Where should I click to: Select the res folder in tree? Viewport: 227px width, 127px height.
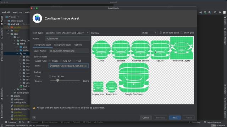pos(24,54)
